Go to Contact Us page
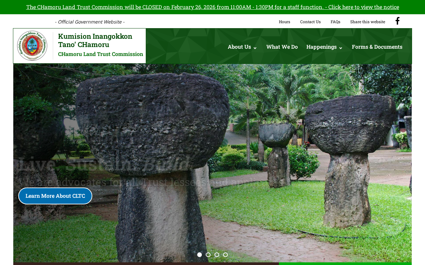Image resolution: width=425 pixels, height=265 pixels. (310, 22)
